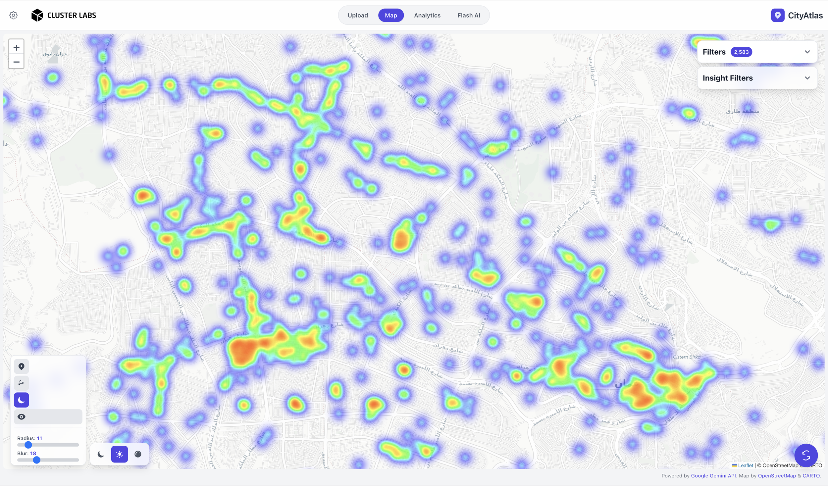Select the sun light map theme
Screen dimensions: 828x486
120,454
